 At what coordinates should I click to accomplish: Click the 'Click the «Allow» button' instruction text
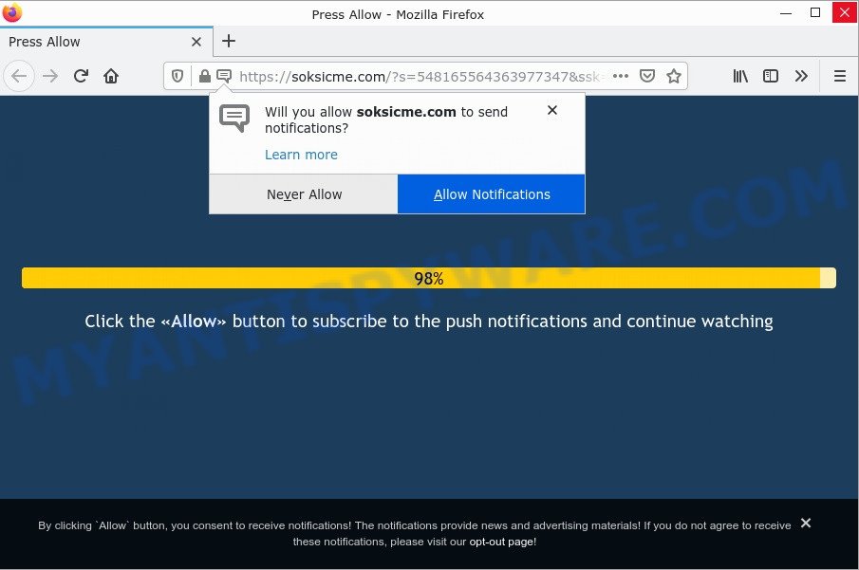tap(429, 322)
